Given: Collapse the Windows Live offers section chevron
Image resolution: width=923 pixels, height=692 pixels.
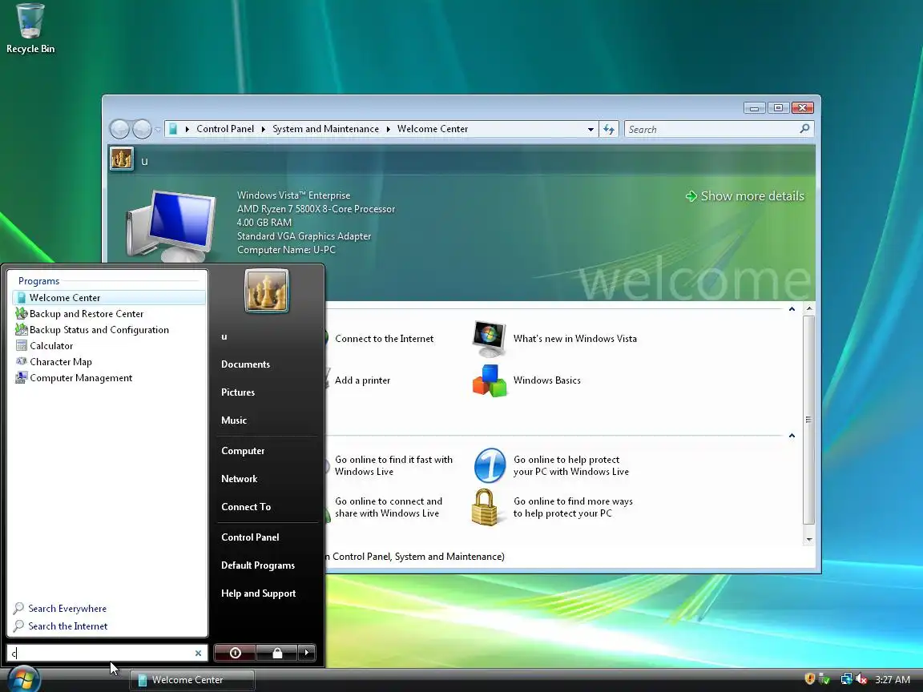Looking at the screenshot, I should 792,436.
